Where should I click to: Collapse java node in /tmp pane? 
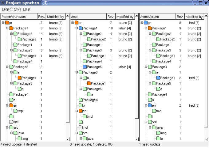coord(81,139)
